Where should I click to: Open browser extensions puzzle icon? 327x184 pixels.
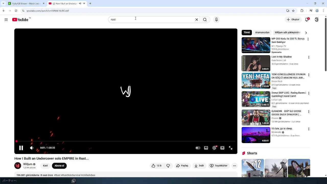click(x=302, y=11)
